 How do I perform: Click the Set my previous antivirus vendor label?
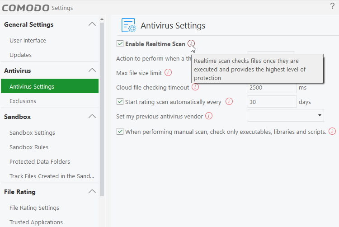[x=160, y=116]
